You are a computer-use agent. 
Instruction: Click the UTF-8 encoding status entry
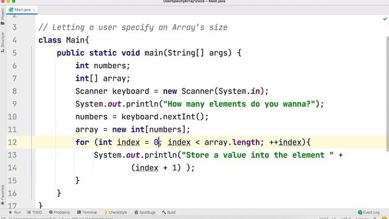tap(346, 218)
